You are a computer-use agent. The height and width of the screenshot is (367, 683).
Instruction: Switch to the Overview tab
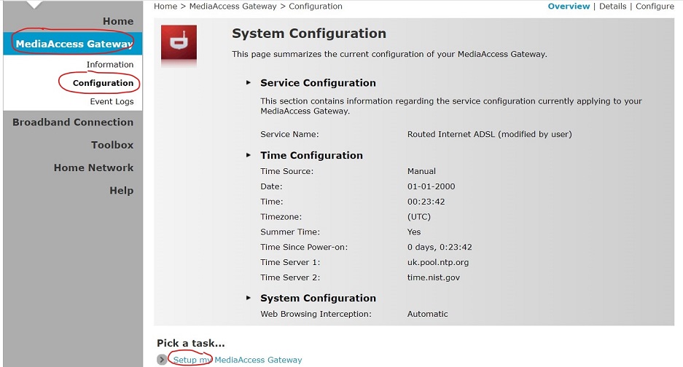coord(569,7)
